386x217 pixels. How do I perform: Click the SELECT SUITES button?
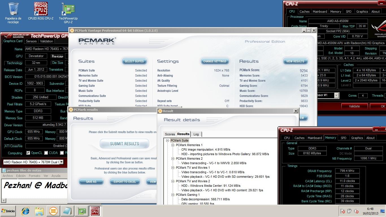pyautogui.click(x=134, y=61)
